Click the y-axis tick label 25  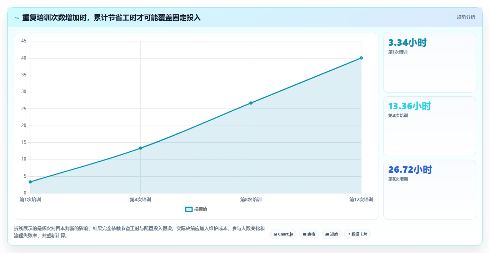coord(24,108)
